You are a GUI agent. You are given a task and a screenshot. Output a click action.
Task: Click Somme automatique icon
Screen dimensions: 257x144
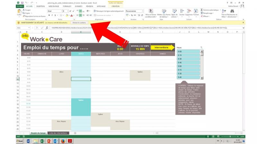tap(201, 10)
